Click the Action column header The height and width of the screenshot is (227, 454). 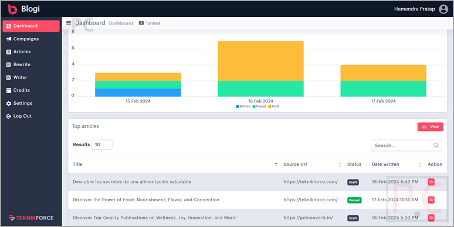click(435, 164)
